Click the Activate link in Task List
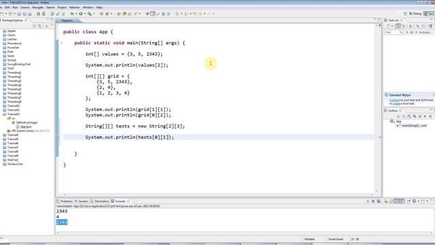This screenshot has height=245, width=435. [425, 33]
